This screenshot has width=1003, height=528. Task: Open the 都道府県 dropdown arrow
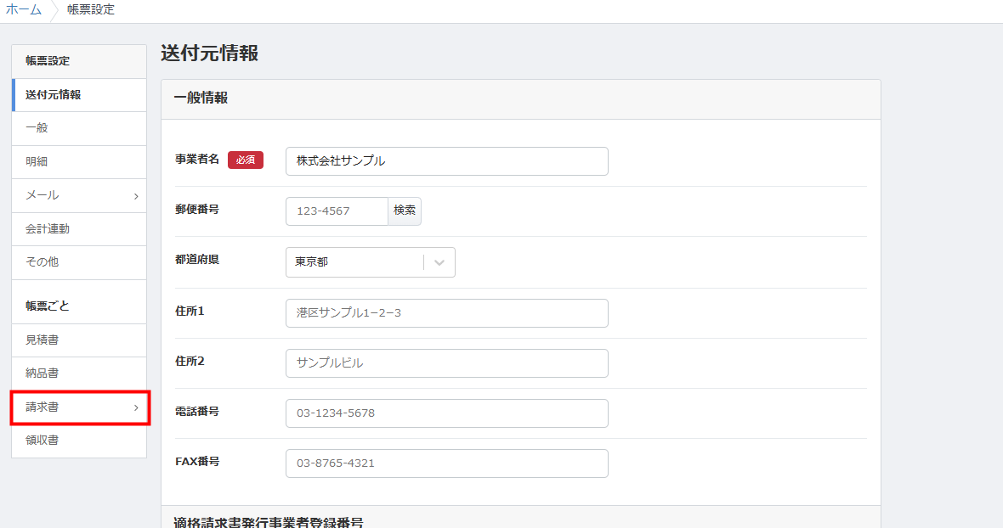click(x=439, y=262)
